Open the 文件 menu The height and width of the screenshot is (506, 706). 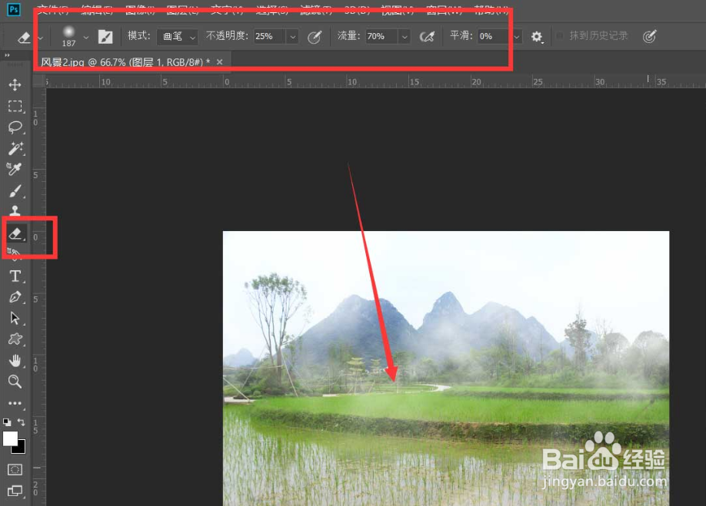click(52, 10)
